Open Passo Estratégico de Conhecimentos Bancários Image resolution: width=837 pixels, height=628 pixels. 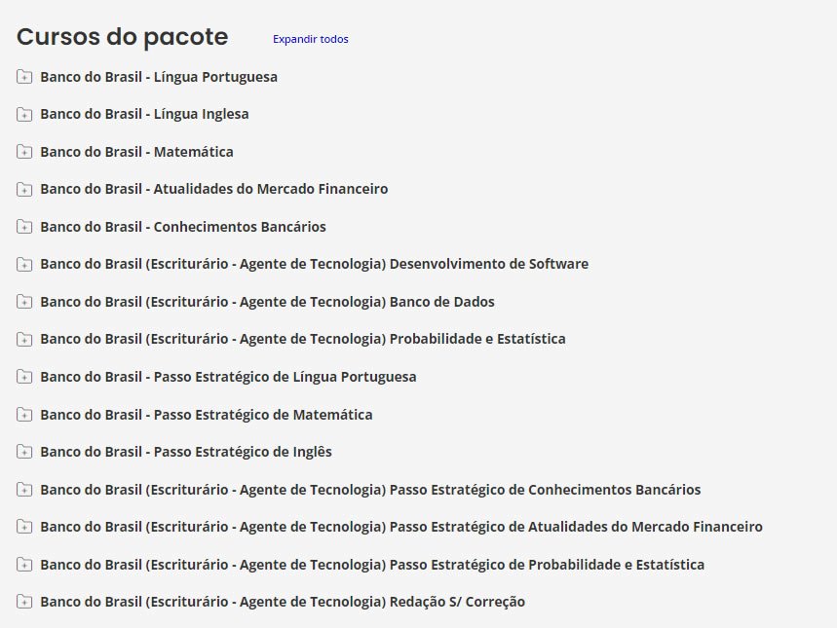point(370,490)
